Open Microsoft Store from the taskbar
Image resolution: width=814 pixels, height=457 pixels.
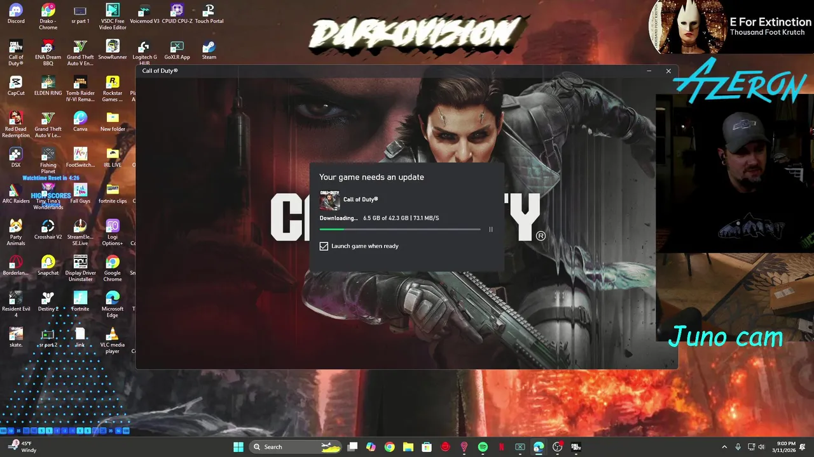(427, 447)
